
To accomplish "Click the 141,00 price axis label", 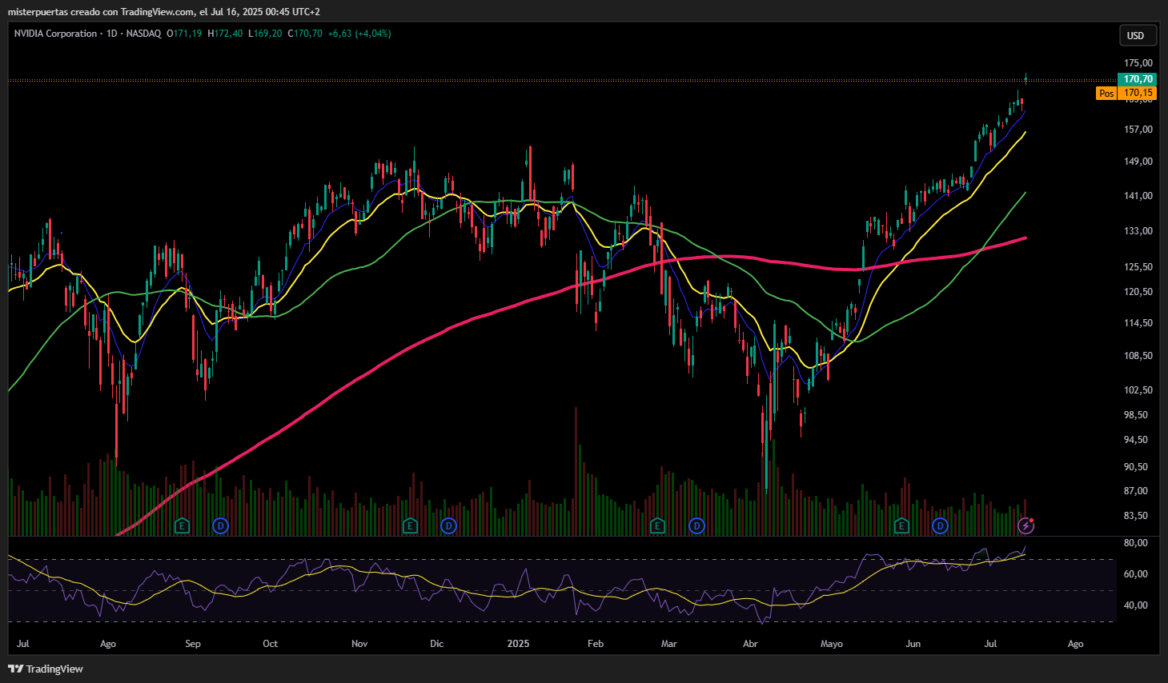I will pos(1138,196).
